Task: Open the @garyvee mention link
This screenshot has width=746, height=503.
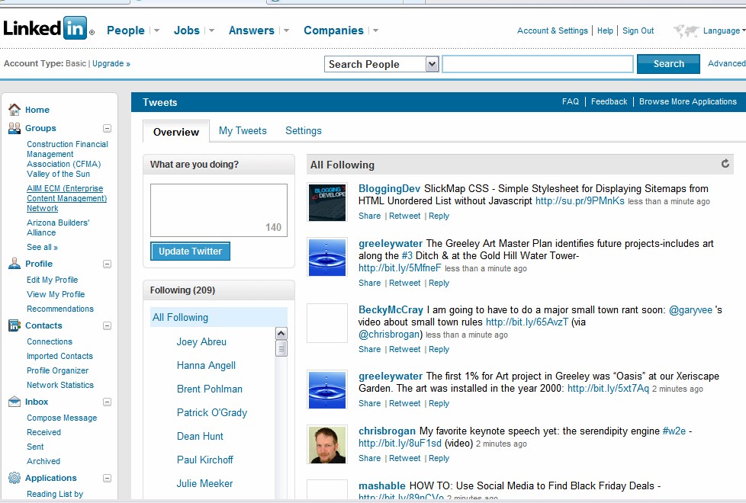Action: [691, 310]
